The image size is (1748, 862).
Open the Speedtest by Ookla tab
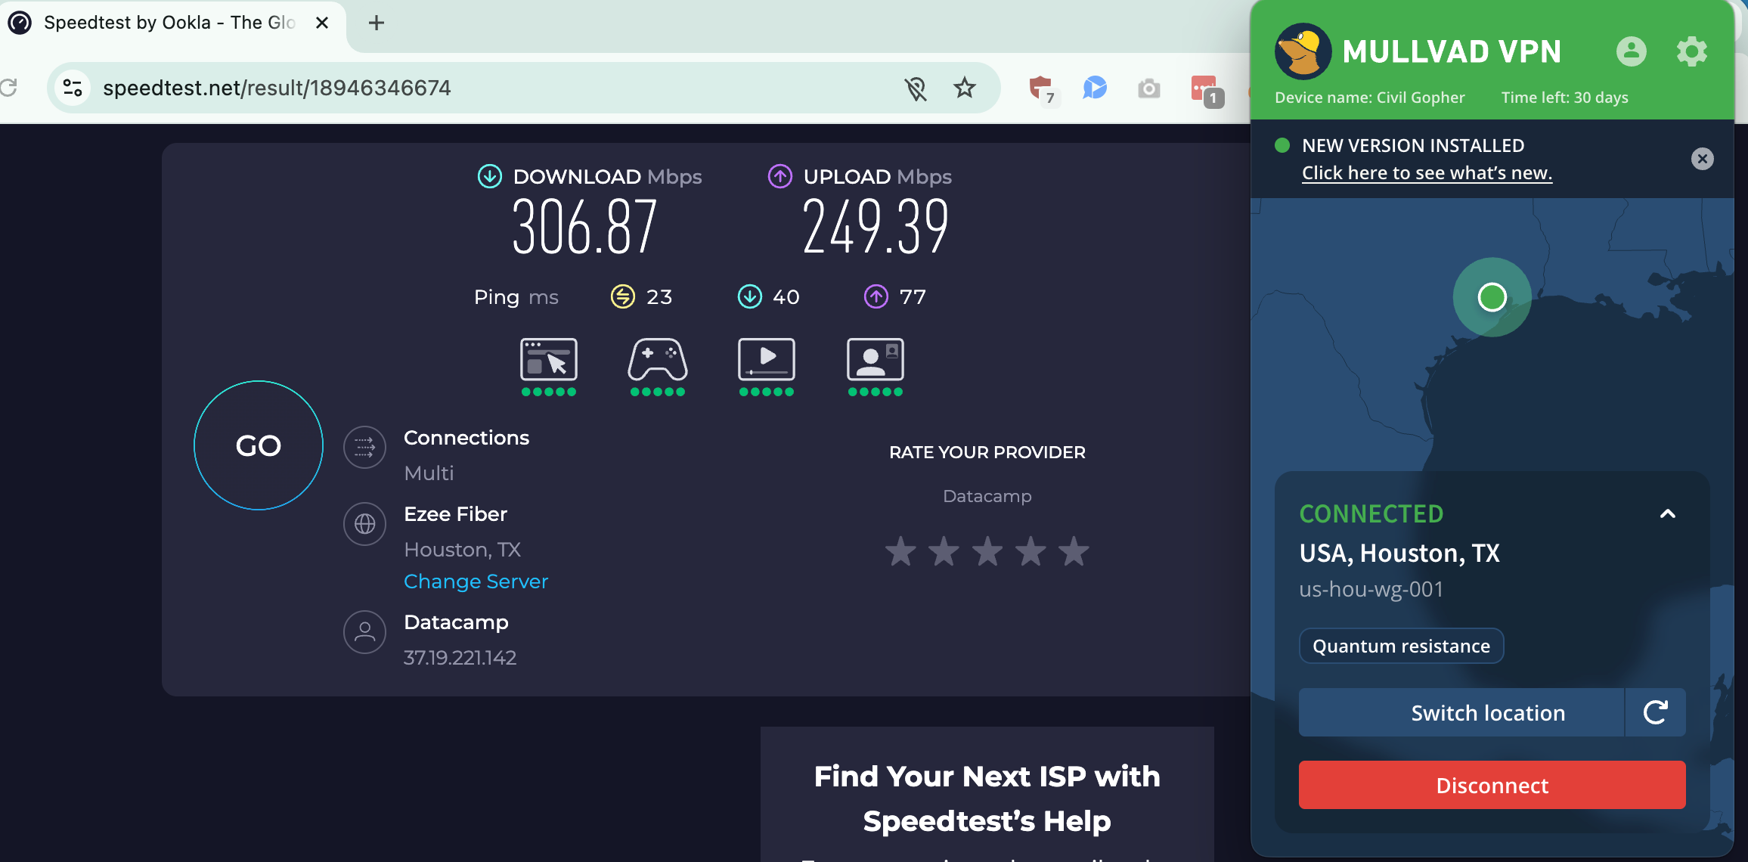pyautogui.click(x=166, y=22)
